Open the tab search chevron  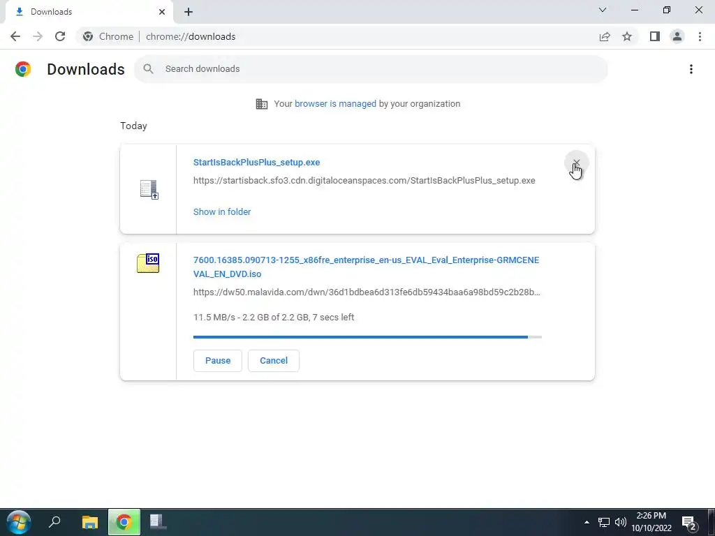[603, 10]
